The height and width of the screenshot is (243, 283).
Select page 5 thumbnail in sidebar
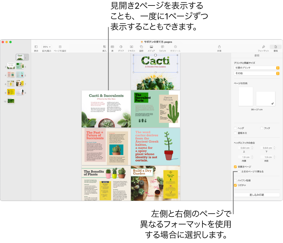(20, 75)
